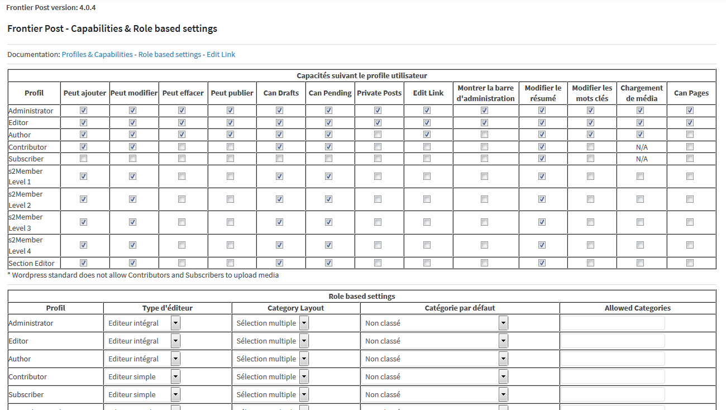Enable Chargement de média for s2Member Level 4
Image resolution: width=726 pixels, height=410 pixels.
[x=641, y=245]
